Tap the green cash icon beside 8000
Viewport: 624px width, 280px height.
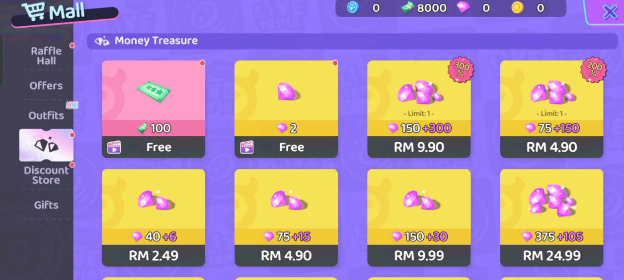[x=407, y=8]
